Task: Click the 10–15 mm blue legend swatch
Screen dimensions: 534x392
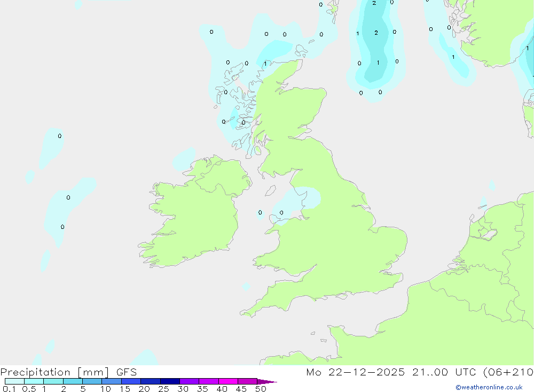Action: [112, 381]
